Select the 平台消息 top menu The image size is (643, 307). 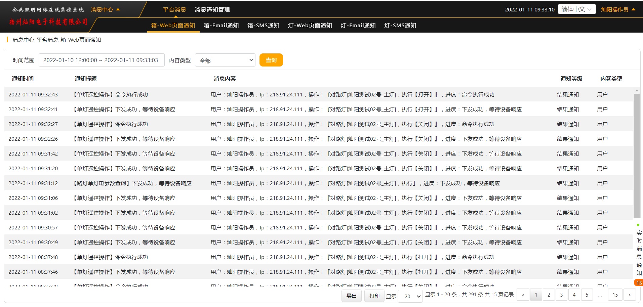(174, 10)
